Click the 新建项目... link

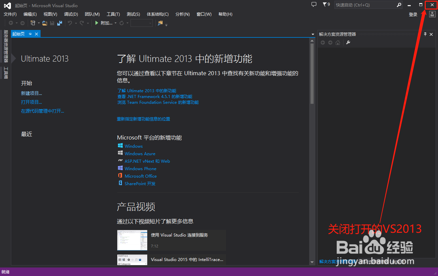pos(31,93)
